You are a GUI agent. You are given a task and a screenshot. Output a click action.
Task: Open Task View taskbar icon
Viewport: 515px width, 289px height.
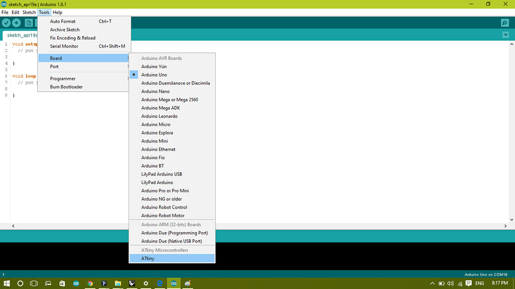tap(34, 283)
